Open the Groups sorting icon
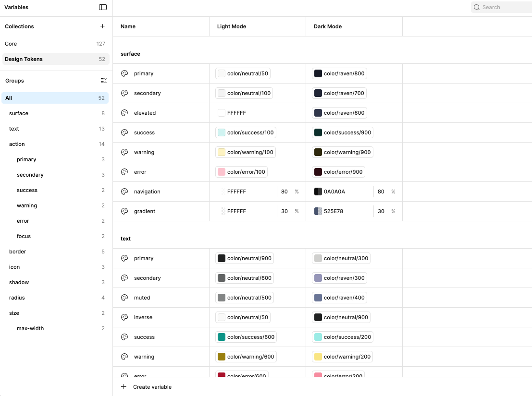 103,81
